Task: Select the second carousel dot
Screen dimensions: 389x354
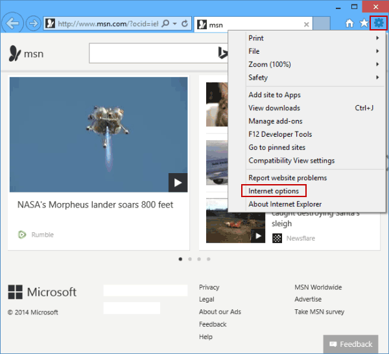Action: click(x=190, y=259)
